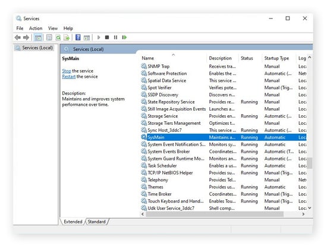Click gear icon beside Task Scheduler
Screen dimensions: 327x249
click(x=144, y=165)
